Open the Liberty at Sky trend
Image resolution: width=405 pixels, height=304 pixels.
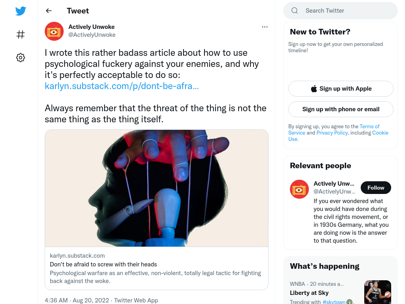point(309,293)
